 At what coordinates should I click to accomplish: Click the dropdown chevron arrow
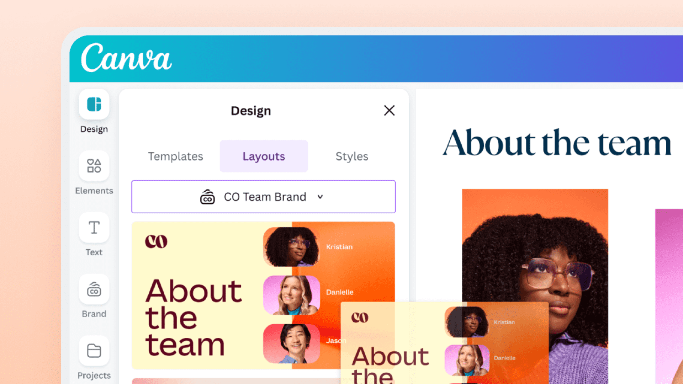(x=320, y=197)
